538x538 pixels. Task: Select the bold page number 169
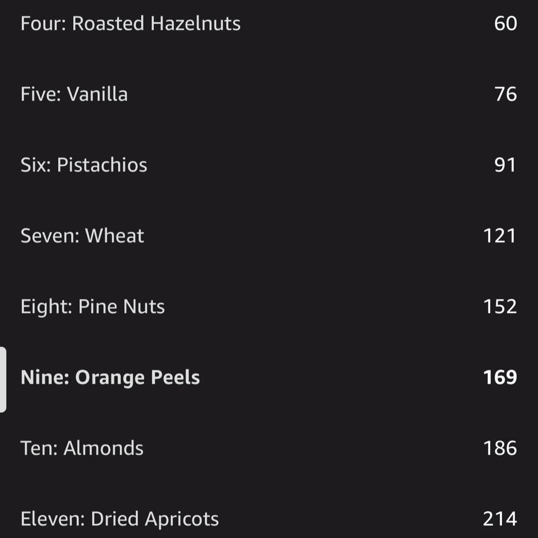point(500,377)
